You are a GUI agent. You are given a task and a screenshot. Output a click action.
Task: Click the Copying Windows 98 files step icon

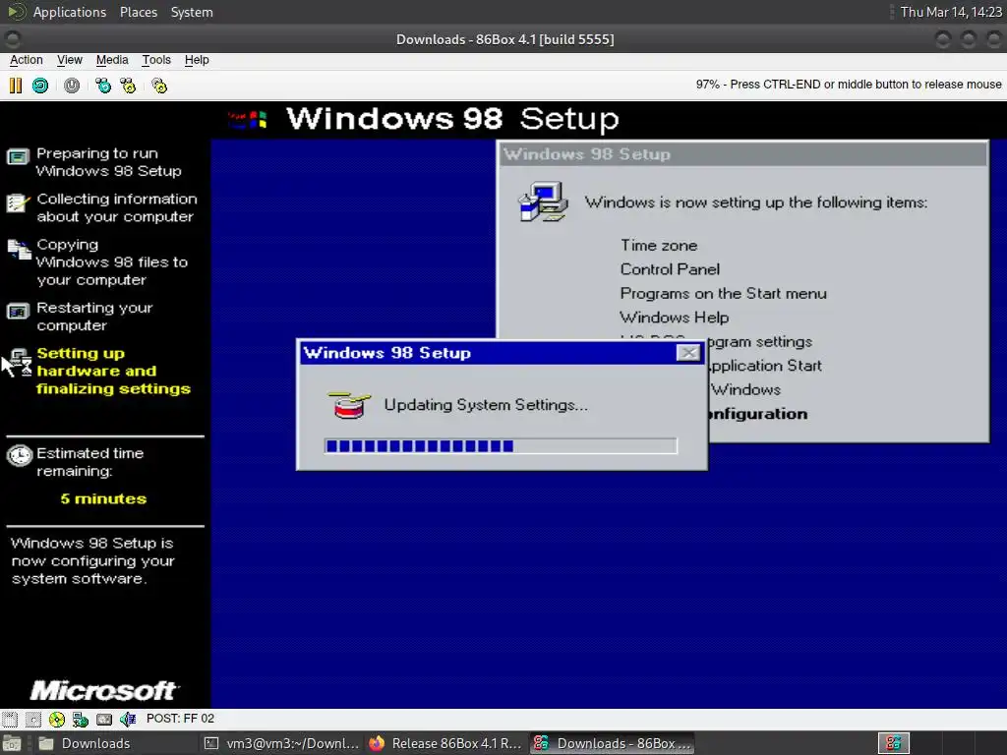(20, 249)
